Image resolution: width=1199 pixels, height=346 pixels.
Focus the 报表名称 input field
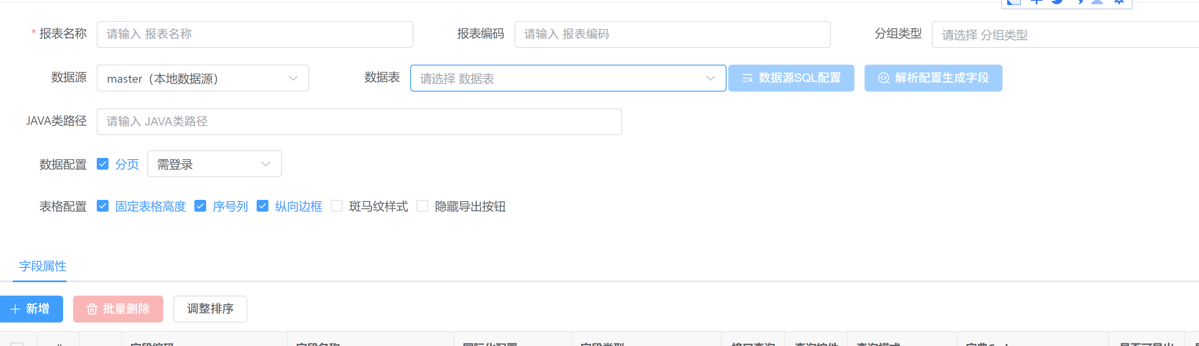pyautogui.click(x=255, y=34)
